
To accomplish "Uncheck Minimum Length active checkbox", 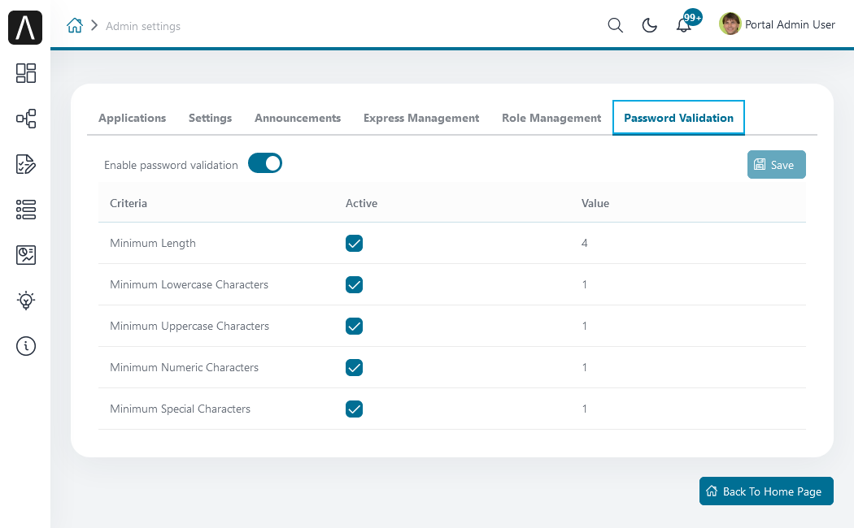I will 354,243.
